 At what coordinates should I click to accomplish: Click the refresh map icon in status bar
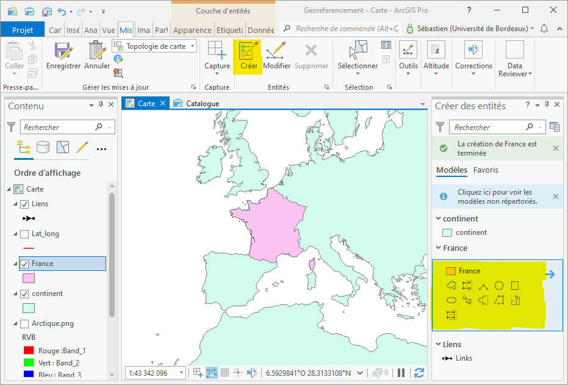pos(419,373)
